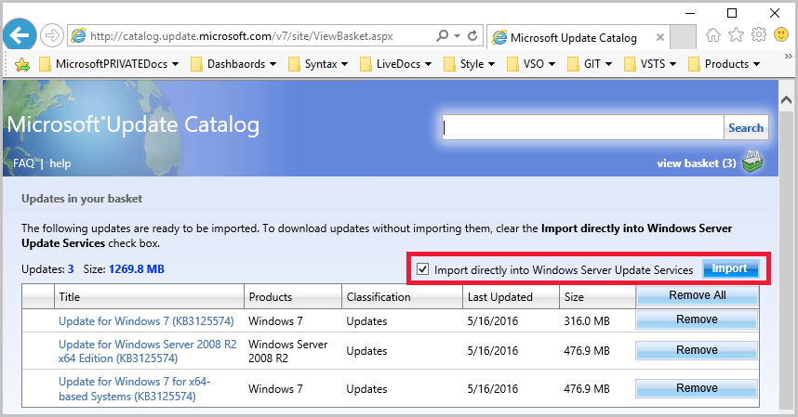Open the address bar autocomplete dropdown arrow

(457, 36)
